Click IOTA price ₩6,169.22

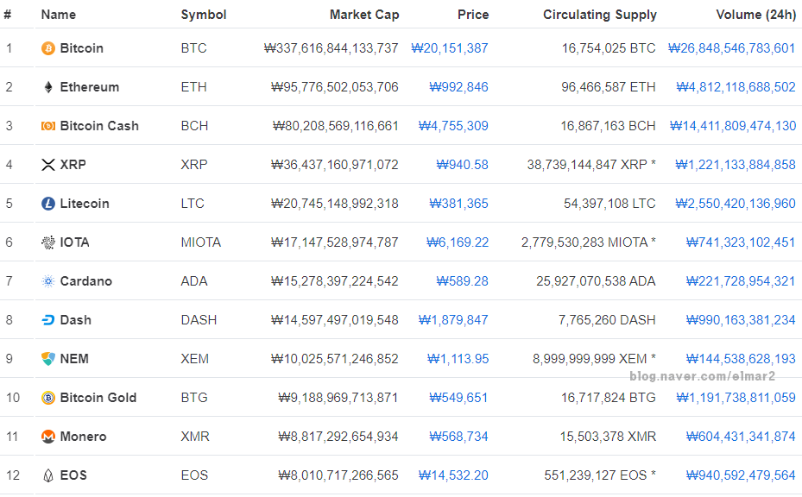[458, 242]
